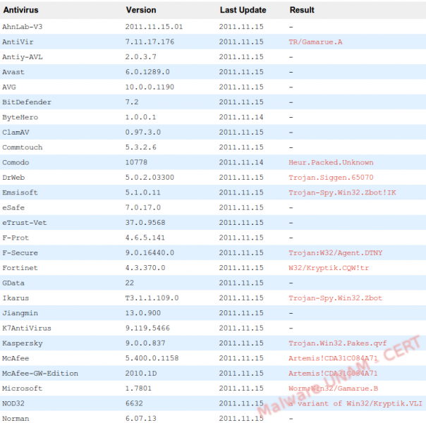
Task: Click Avast version 6.0.1289.0
Action: [147, 72]
